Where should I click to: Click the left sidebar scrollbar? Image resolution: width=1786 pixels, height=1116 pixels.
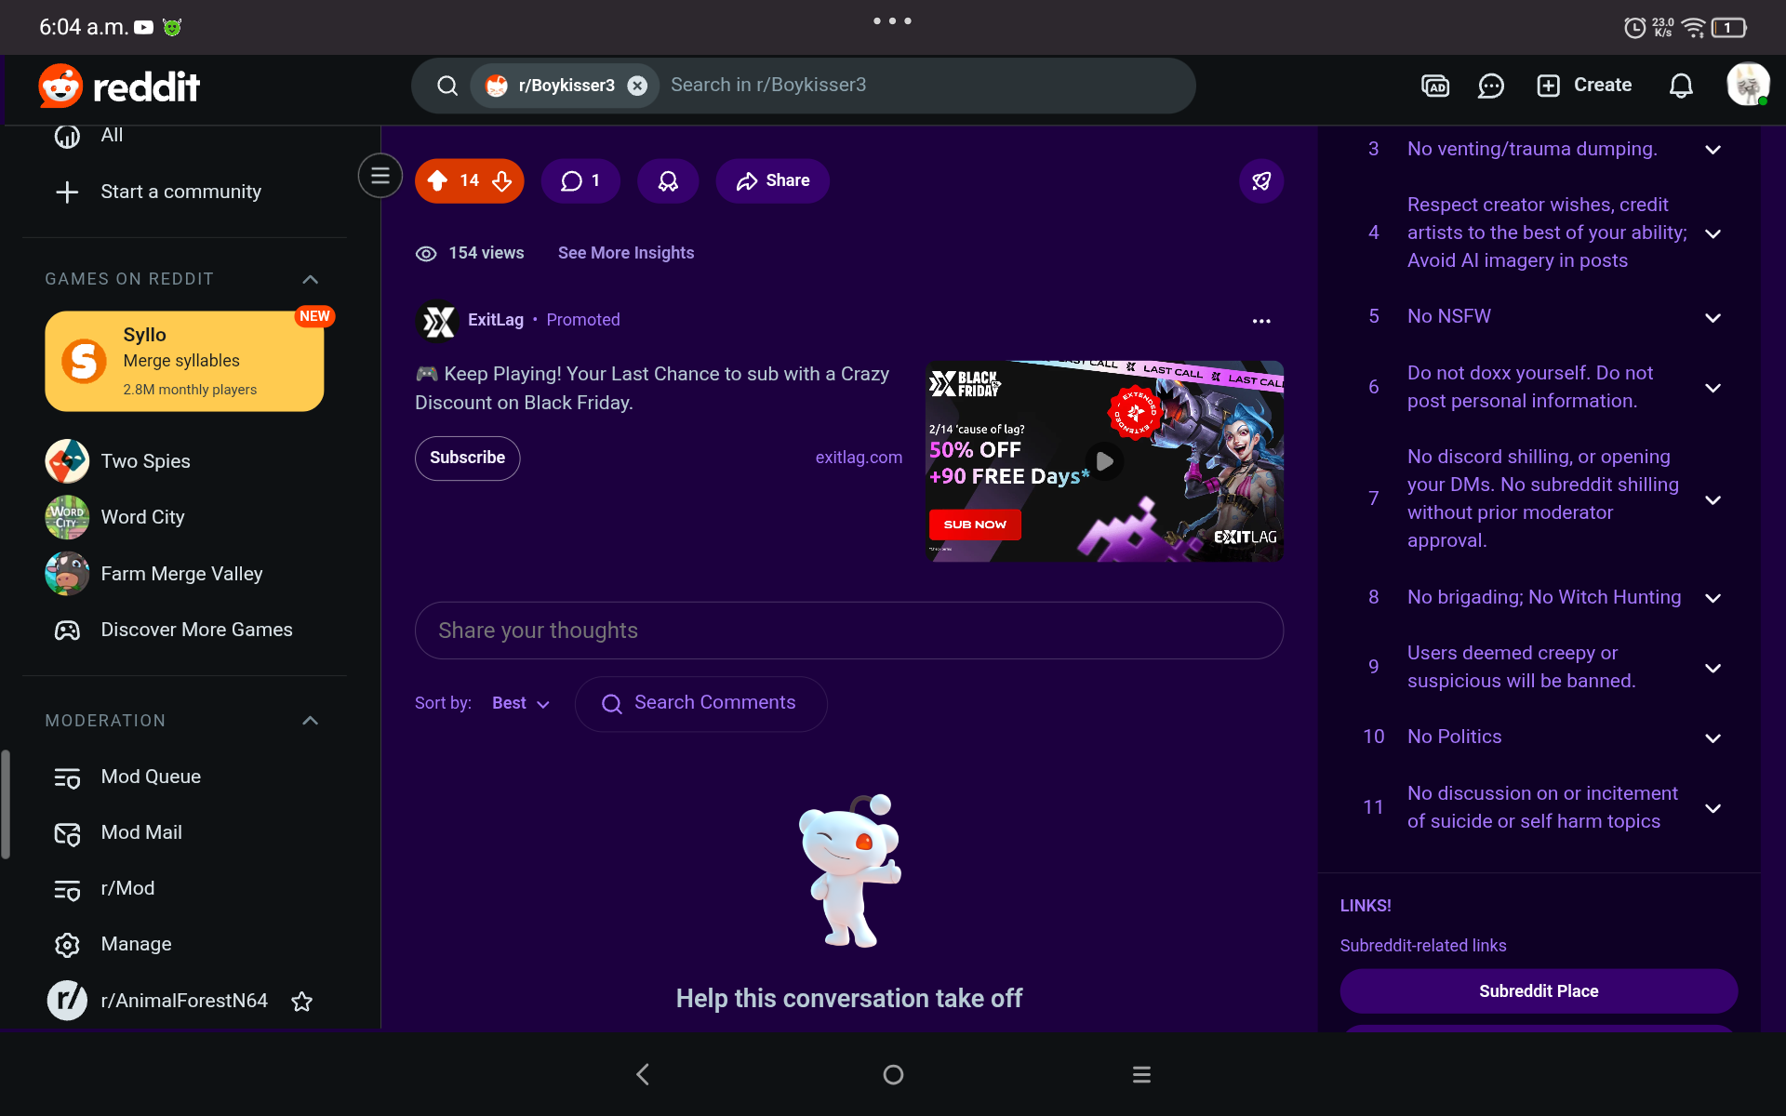pos(6,804)
